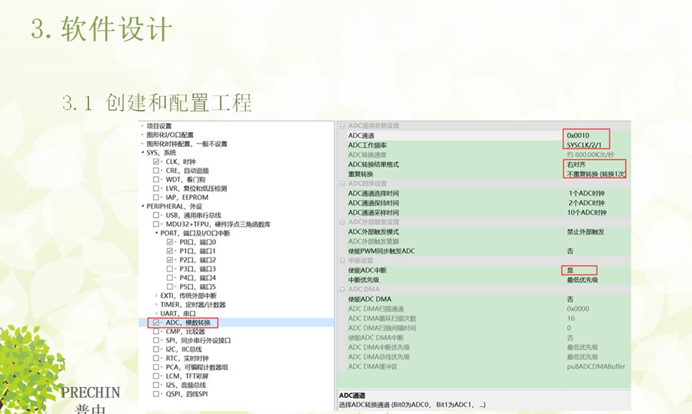Expand the EXTI 传统外部中断 node
The height and width of the screenshot is (414, 692).
coord(156,295)
